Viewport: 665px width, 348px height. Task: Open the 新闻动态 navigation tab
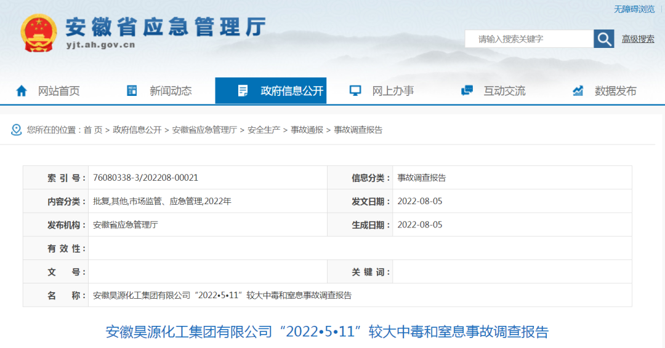click(x=171, y=91)
